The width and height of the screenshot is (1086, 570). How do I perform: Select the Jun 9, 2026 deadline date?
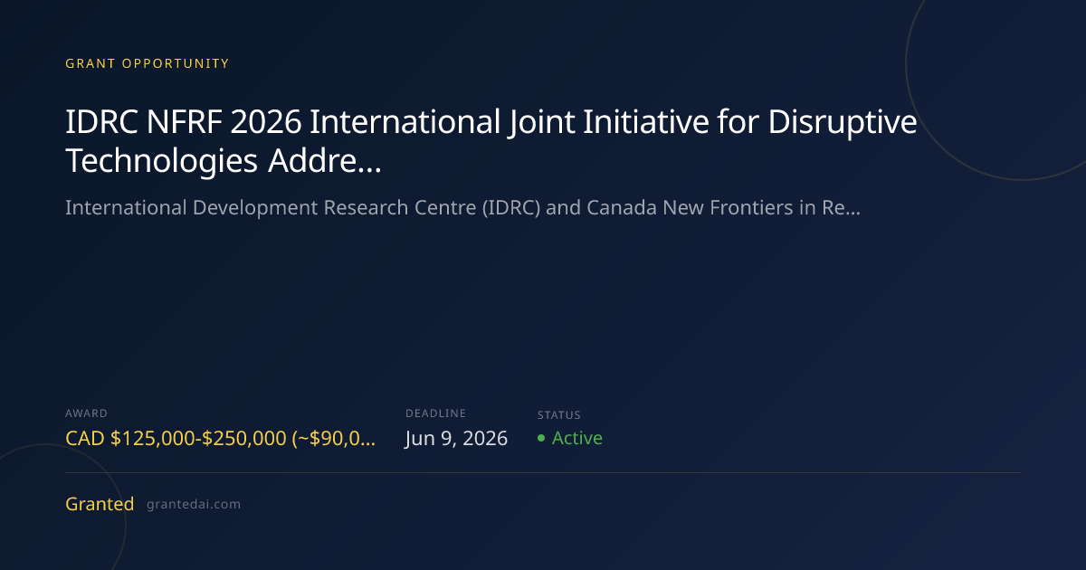point(456,439)
